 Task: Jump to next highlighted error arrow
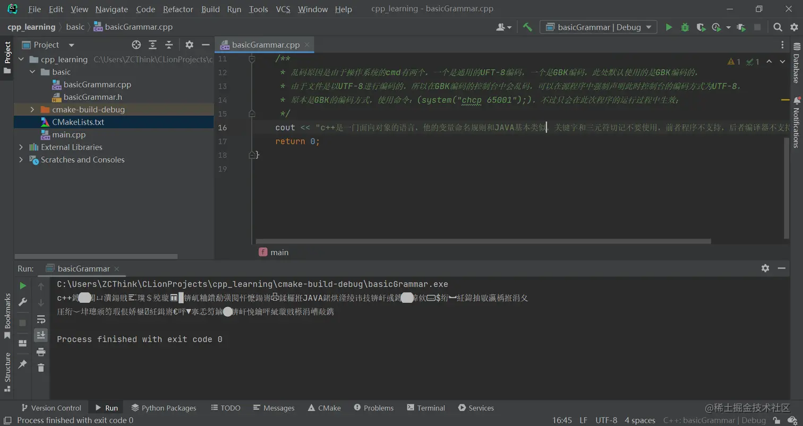point(782,62)
